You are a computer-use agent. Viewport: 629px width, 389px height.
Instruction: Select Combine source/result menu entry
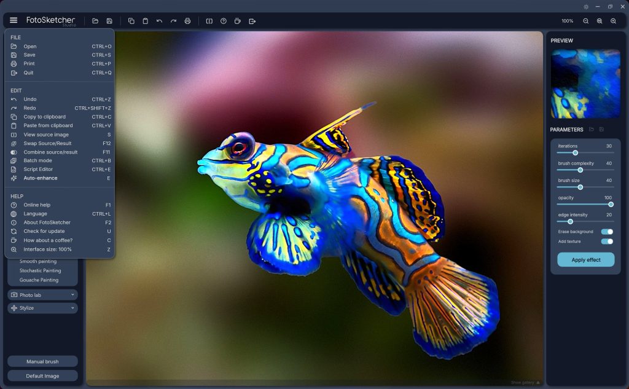(x=60, y=152)
